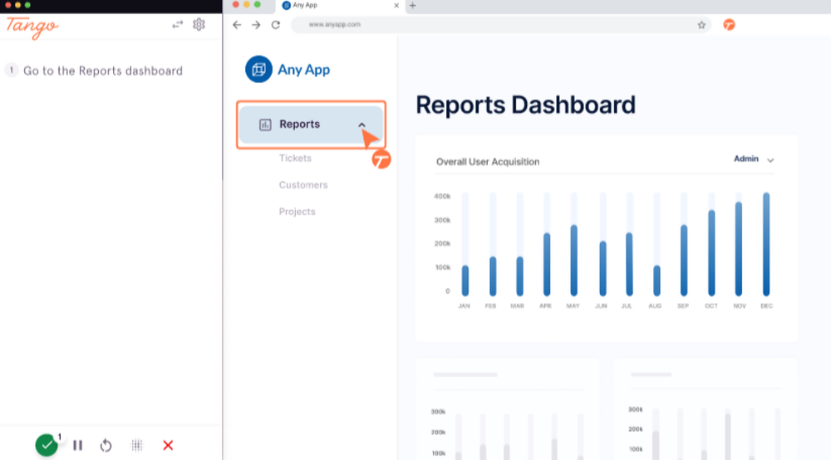The width and height of the screenshot is (831, 460).
Task: Click the OCT bar in the chart
Action: [x=711, y=253]
